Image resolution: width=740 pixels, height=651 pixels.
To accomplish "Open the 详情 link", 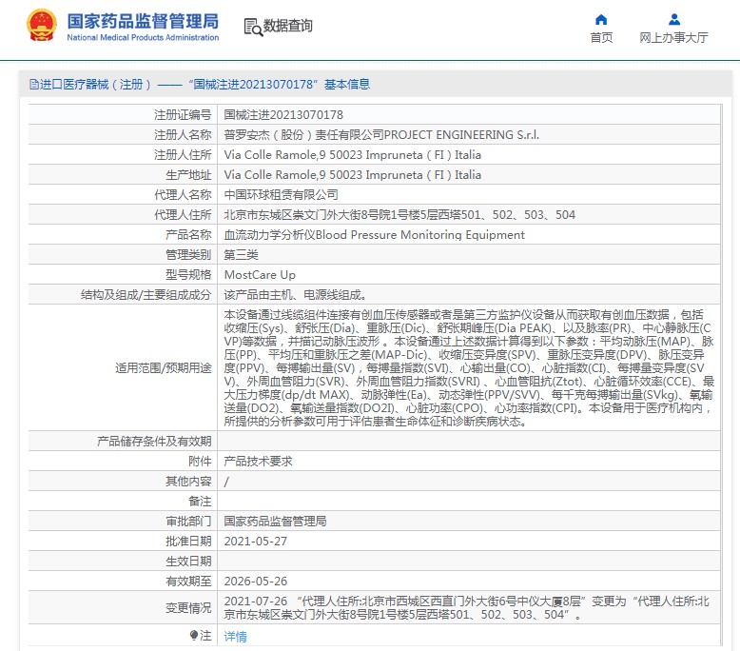I will coord(236,637).
